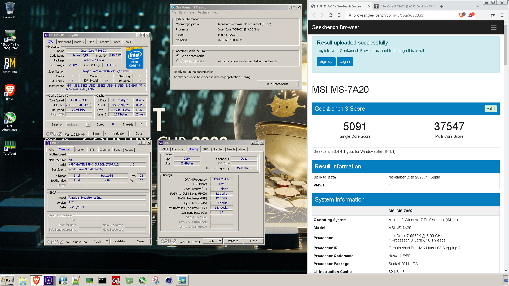Select the 32-bit benchmarks radio button
The image size is (509, 286).
click(178, 56)
